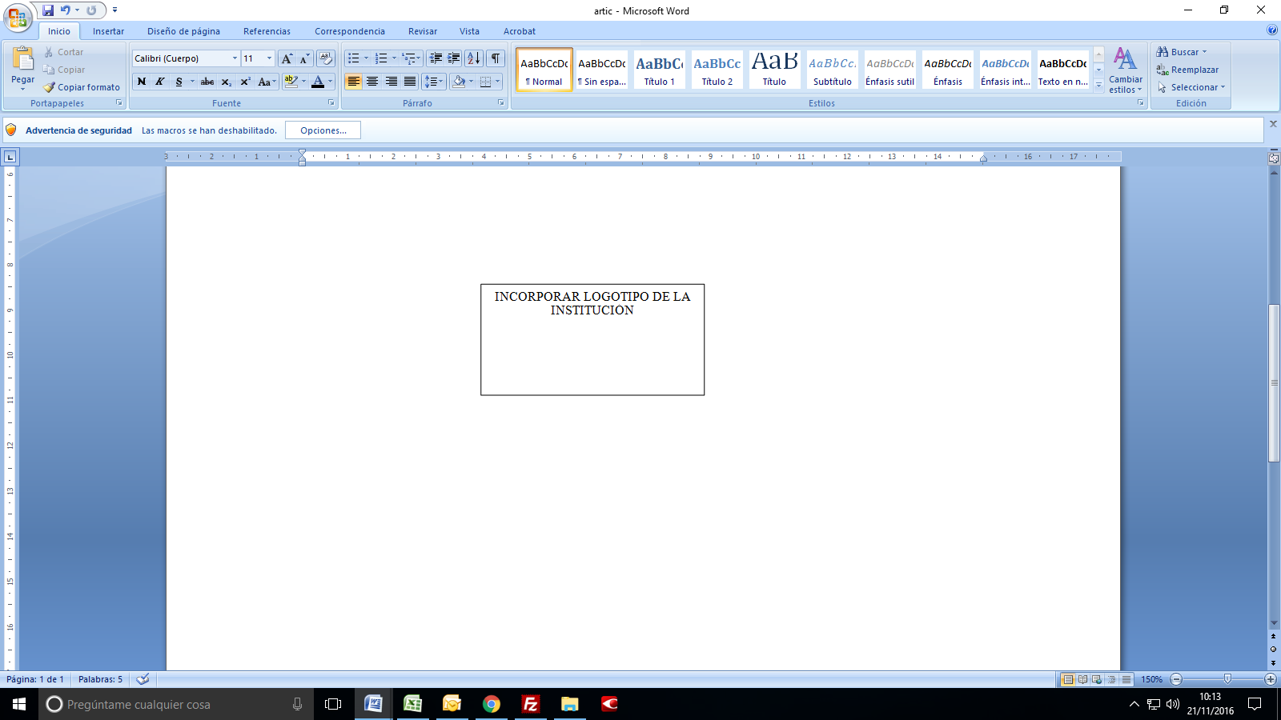The height and width of the screenshot is (720, 1281).
Task: Clear formatting with eraser icon
Action: [x=326, y=58]
